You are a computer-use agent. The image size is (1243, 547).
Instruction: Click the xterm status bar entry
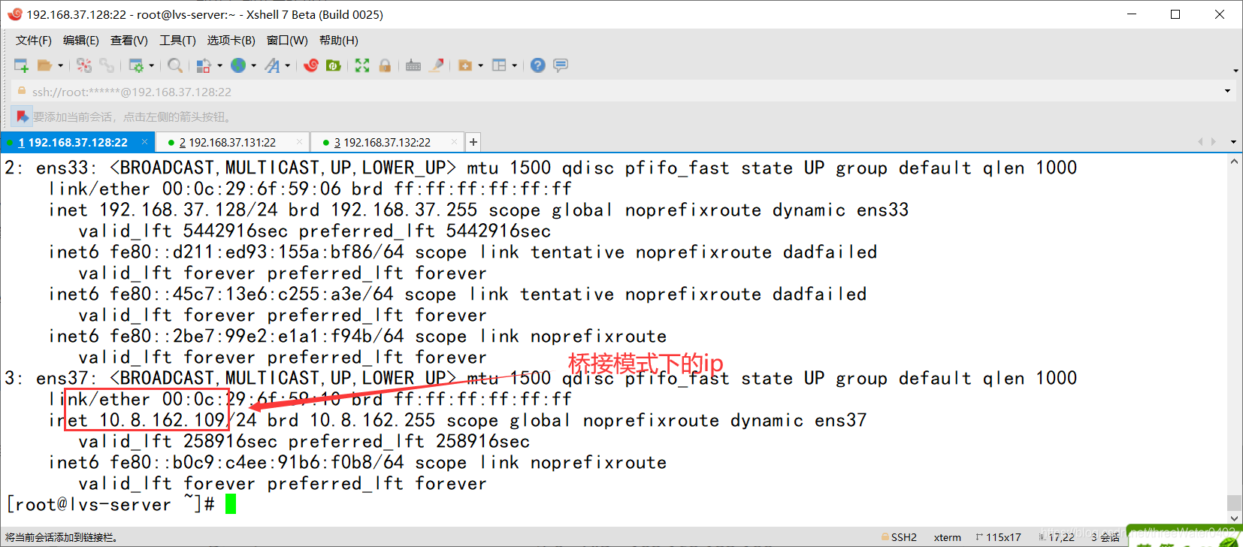point(947,537)
